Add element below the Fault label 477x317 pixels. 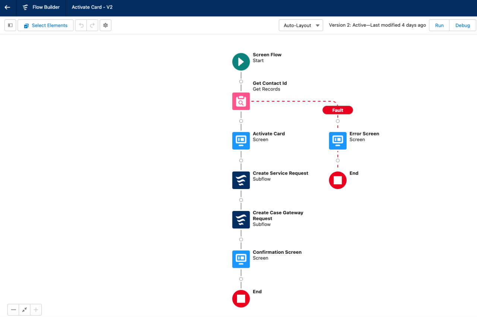[x=338, y=121]
